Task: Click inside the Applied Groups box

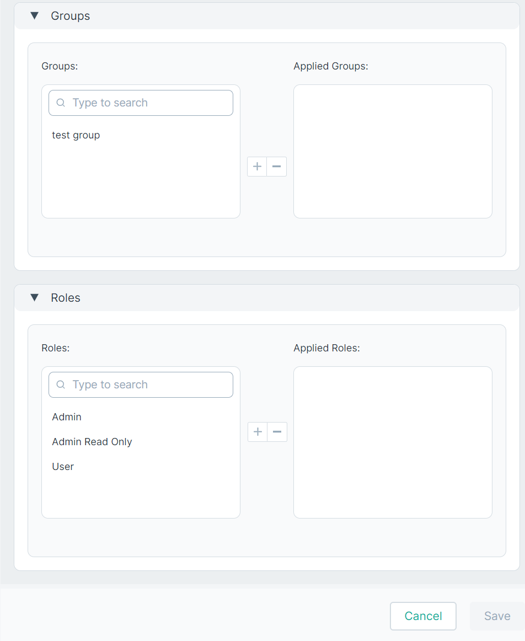Action: click(393, 152)
